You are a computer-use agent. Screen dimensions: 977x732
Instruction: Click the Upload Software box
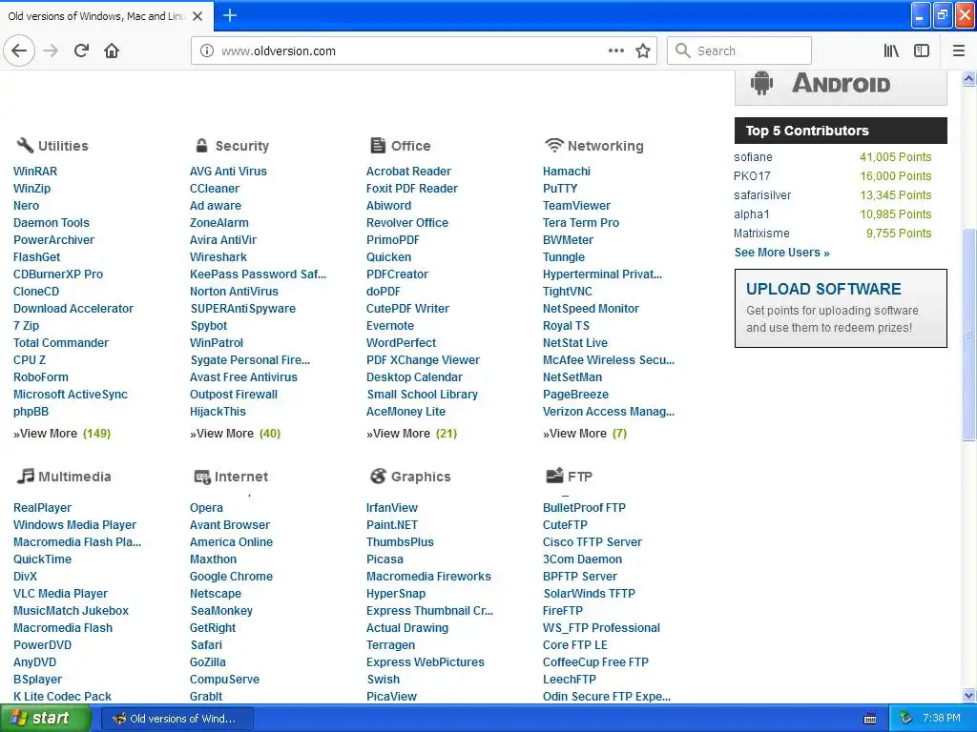coord(841,308)
